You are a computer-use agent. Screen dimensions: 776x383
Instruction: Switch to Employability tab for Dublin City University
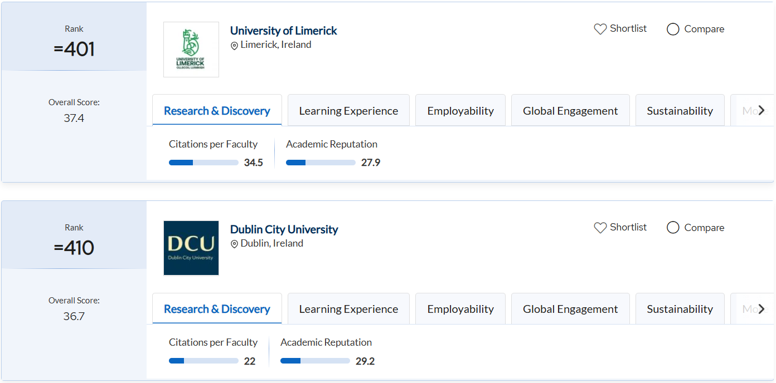(460, 309)
